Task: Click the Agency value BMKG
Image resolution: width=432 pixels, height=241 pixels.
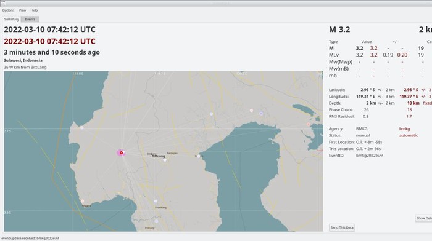Action: [x=362, y=128]
